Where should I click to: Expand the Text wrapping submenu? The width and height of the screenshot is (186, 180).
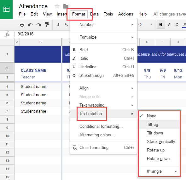pyautogui.click(x=103, y=105)
